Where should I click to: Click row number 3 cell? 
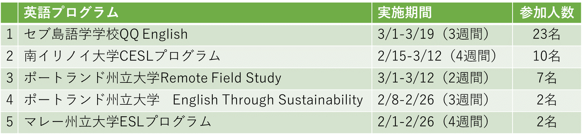tap(9, 79)
